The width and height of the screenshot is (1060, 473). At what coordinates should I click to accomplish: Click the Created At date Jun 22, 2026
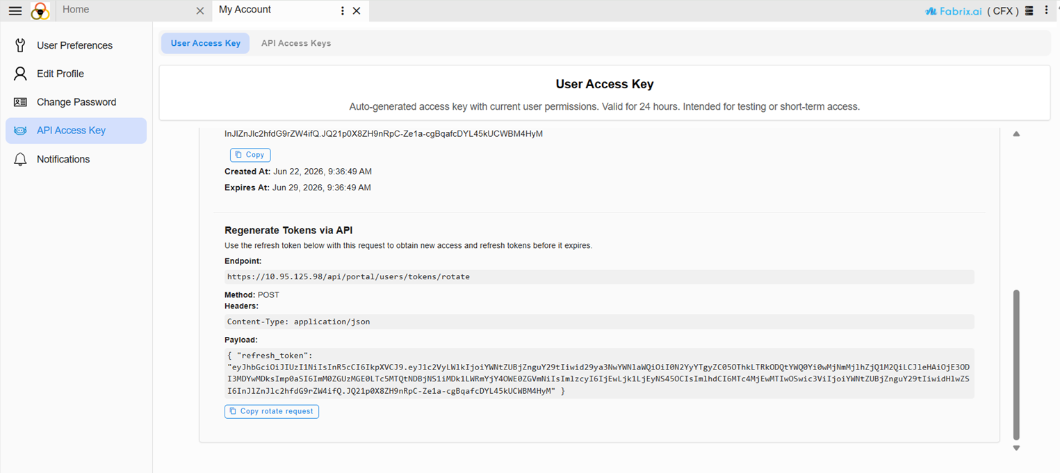click(x=323, y=172)
